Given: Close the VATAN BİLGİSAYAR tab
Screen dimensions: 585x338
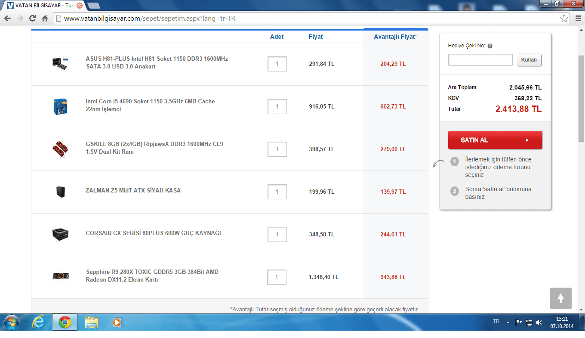Looking at the screenshot, I should coord(80,6).
